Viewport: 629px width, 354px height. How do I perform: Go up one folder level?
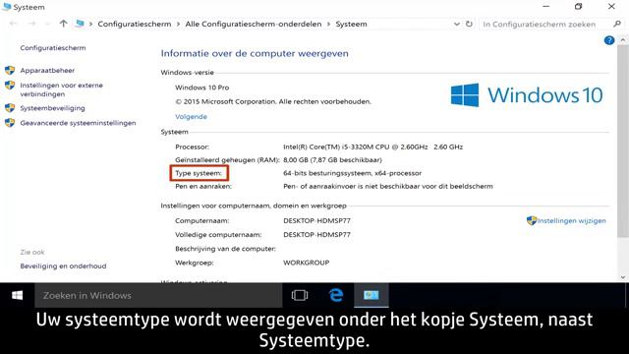63,24
